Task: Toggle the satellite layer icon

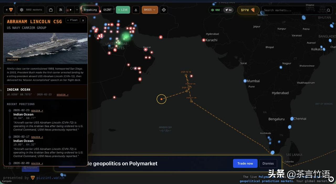Action: coord(60,10)
